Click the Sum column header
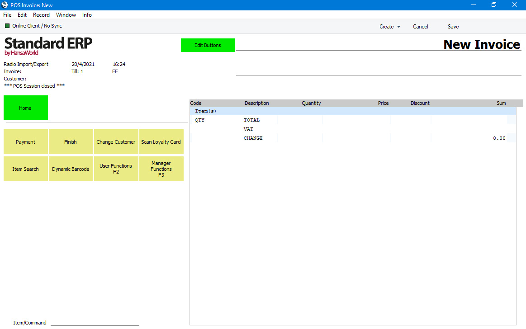Viewport: 526px width, 329px height. (x=501, y=103)
